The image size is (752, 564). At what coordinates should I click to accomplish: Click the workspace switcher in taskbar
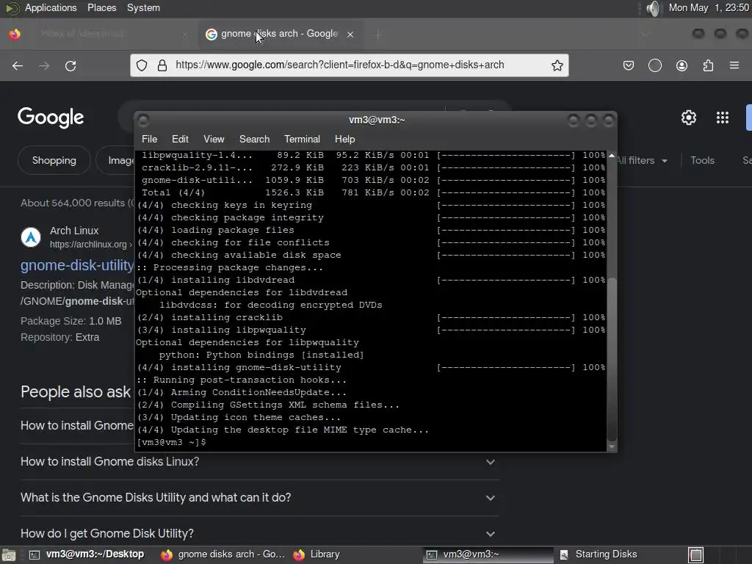click(x=696, y=555)
